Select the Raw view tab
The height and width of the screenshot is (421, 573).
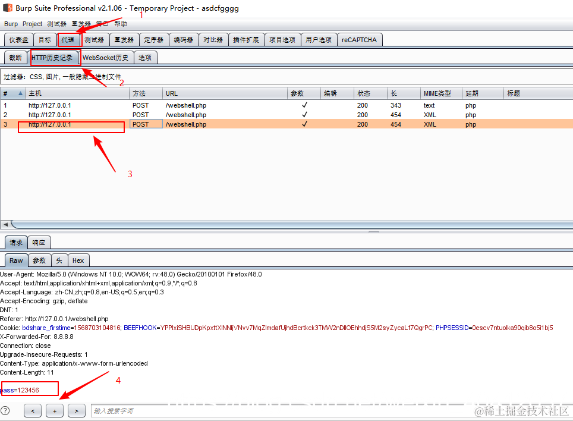16,260
